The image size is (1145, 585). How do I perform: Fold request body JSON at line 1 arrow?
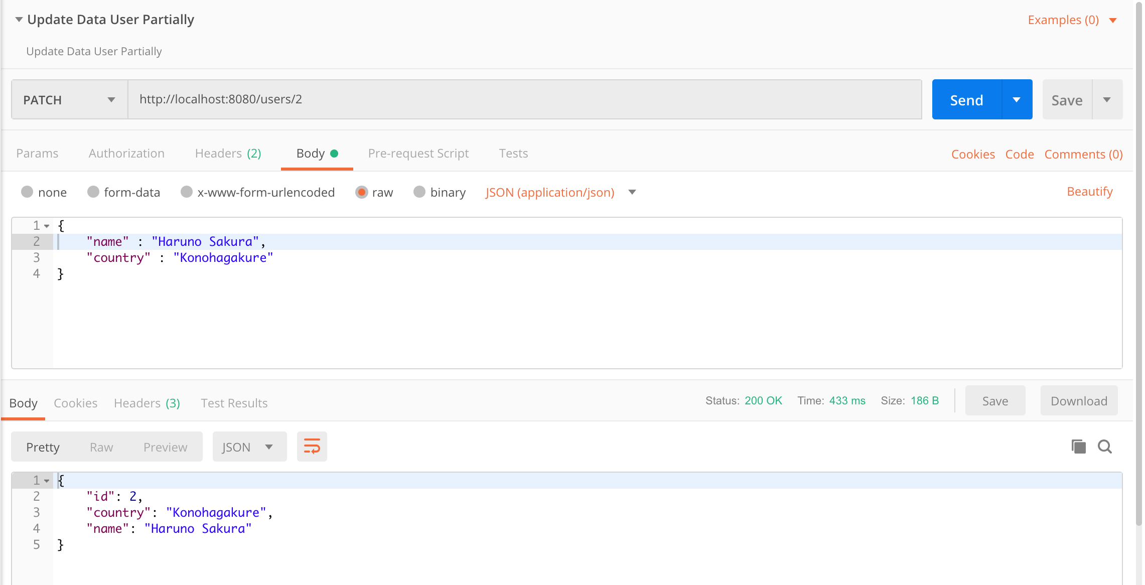[x=47, y=226]
